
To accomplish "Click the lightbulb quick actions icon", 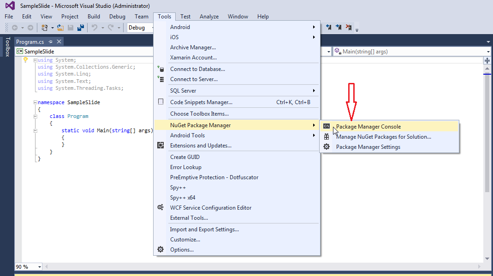I will click(26, 60).
